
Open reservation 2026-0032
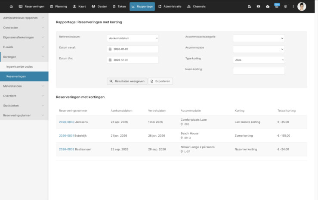pyautogui.click(x=67, y=149)
